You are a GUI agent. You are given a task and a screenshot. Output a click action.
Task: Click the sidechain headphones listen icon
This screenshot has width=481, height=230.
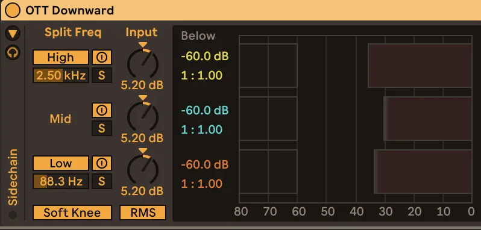[x=13, y=52]
